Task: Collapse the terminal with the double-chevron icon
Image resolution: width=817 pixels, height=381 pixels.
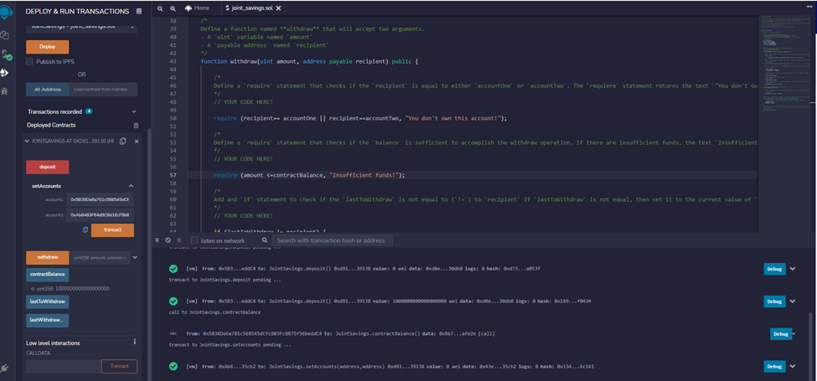Action: 158,240
